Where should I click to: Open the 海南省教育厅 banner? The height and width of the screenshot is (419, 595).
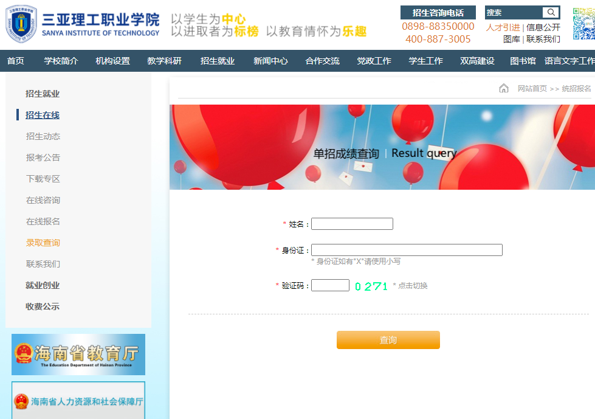(x=78, y=355)
